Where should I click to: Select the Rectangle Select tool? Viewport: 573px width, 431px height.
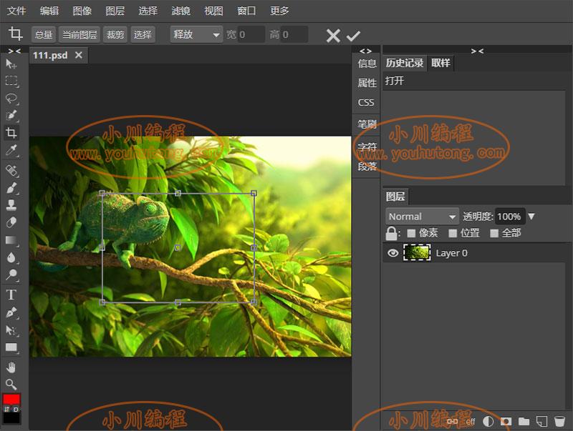11,81
